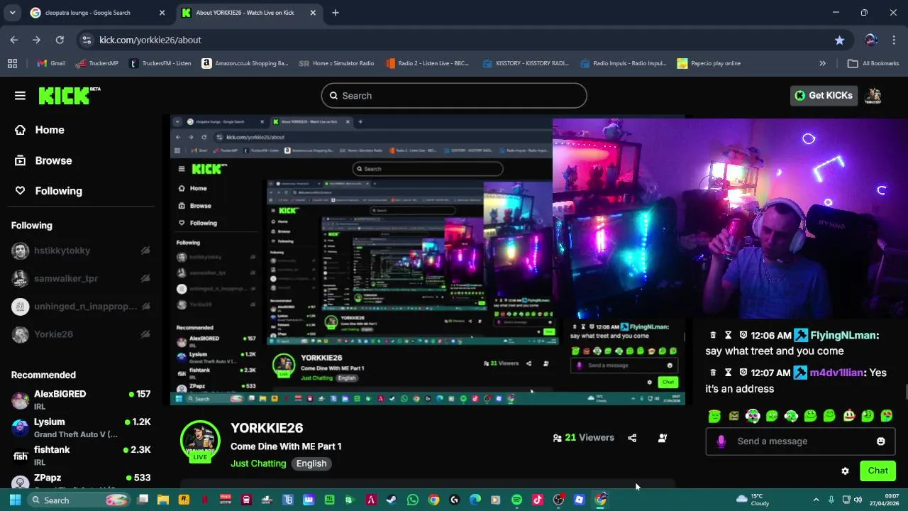Open chat settings gear icon
The height and width of the screenshot is (511, 908).
click(845, 471)
